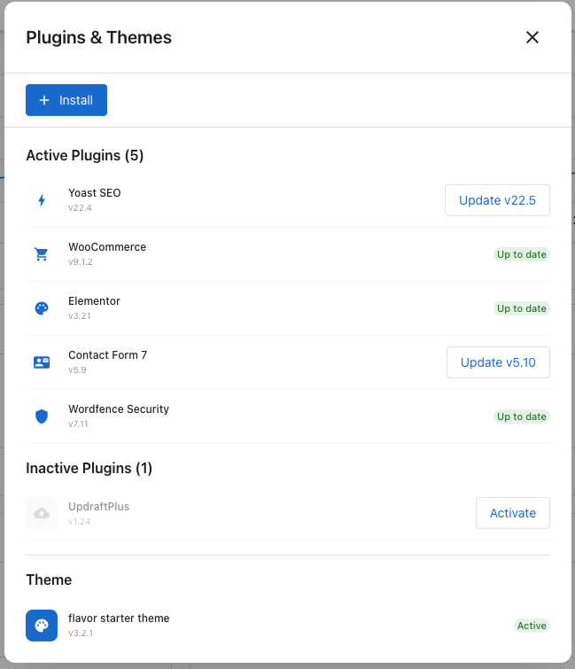Image resolution: width=575 pixels, height=669 pixels.
Task: Click Wordfence version v7.11
Action: pos(78,424)
